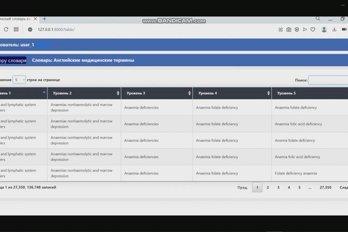This screenshot has width=348, height=232.
Task: Open the rows per page dropdown
Action: (19, 80)
